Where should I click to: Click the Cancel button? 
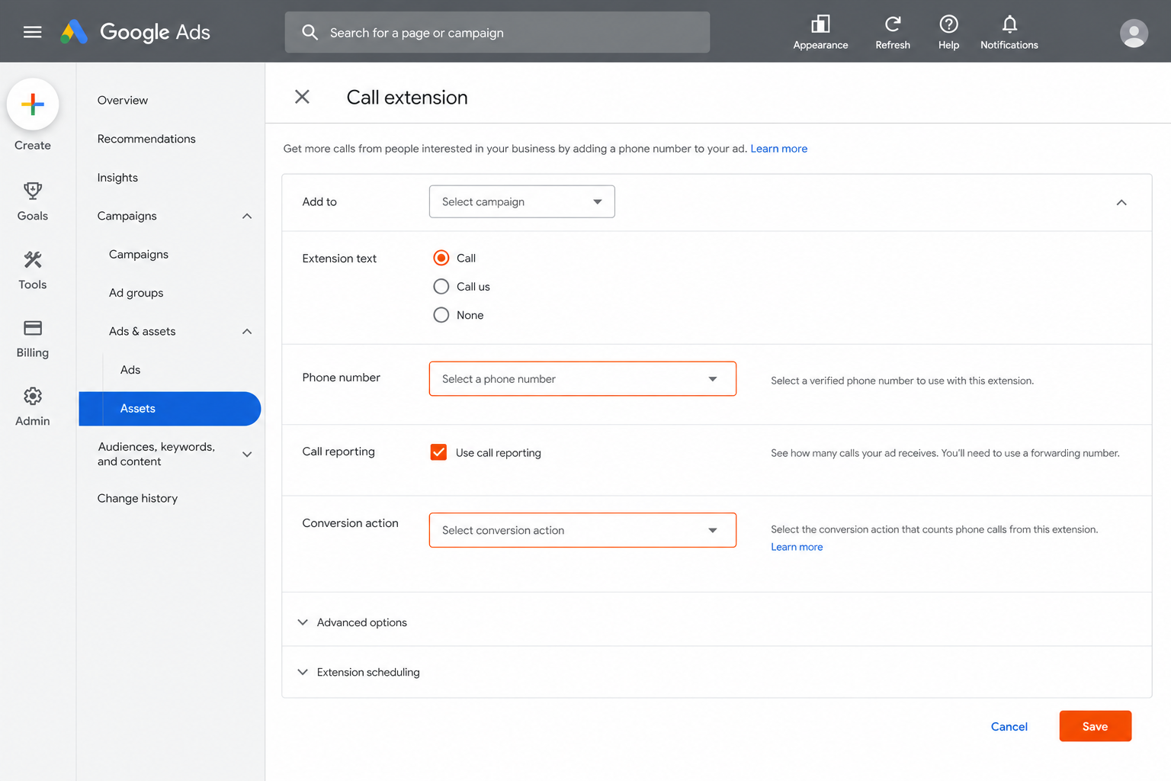[x=1009, y=727]
